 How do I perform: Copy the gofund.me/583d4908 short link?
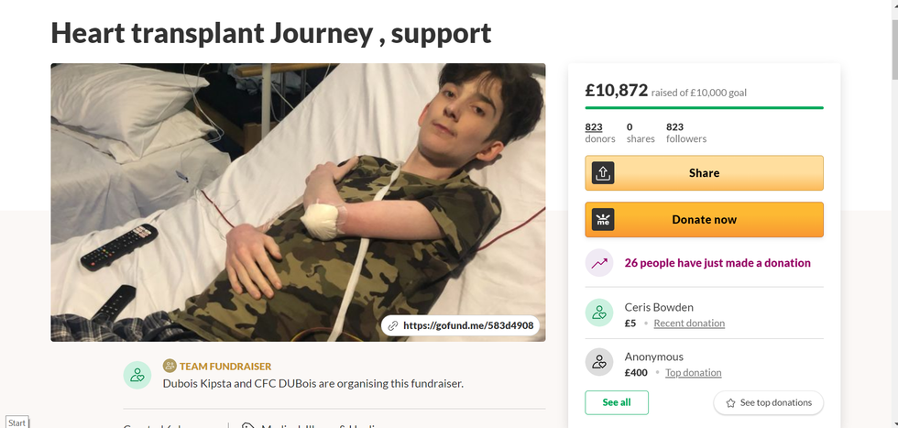click(x=467, y=325)
